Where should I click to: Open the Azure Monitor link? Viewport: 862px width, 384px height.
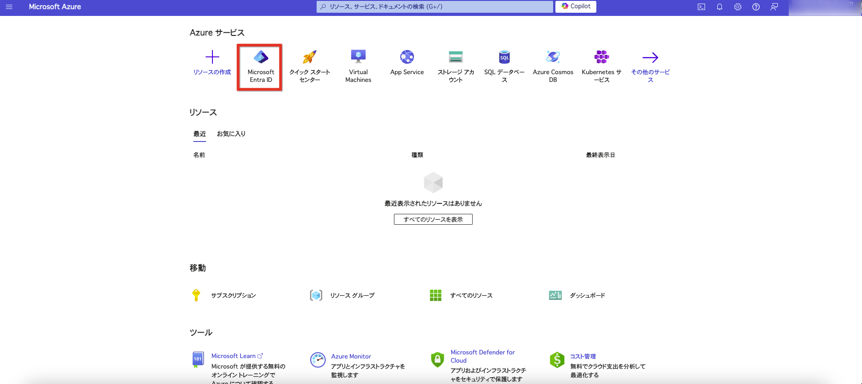pos(351,357)
